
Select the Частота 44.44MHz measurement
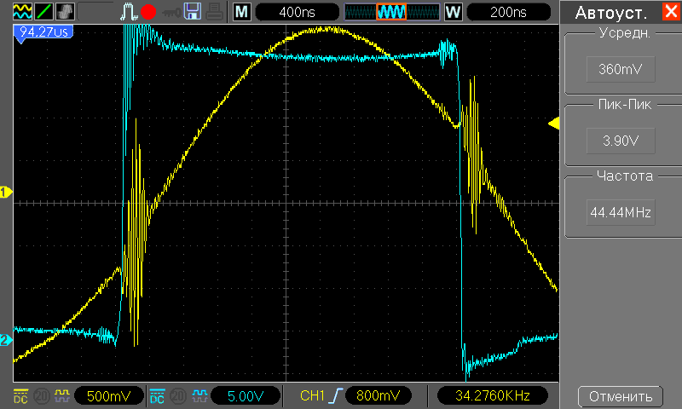coord(620,211)
